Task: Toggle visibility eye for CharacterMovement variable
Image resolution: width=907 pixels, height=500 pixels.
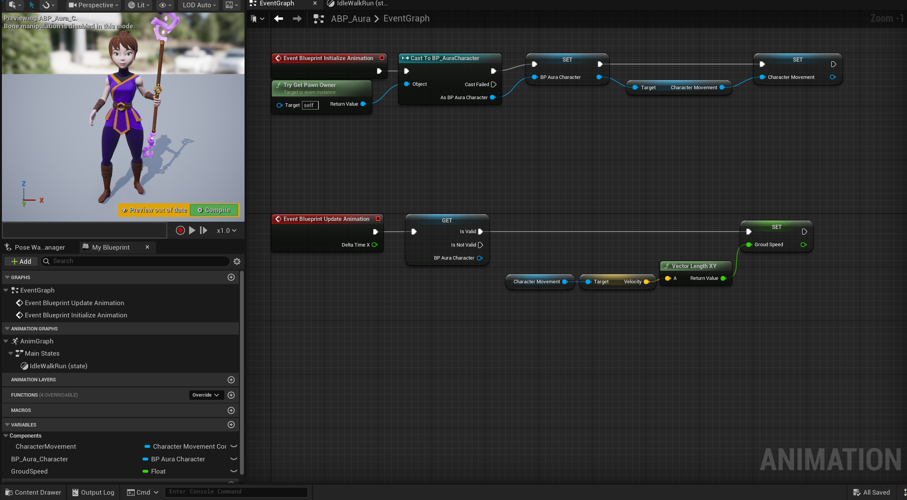Action: tap(234, 446)
